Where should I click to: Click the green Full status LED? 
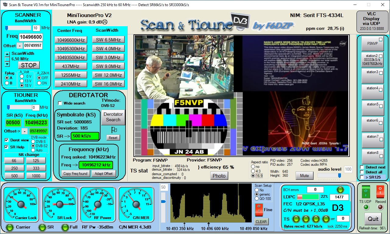(x=65, y=227)
